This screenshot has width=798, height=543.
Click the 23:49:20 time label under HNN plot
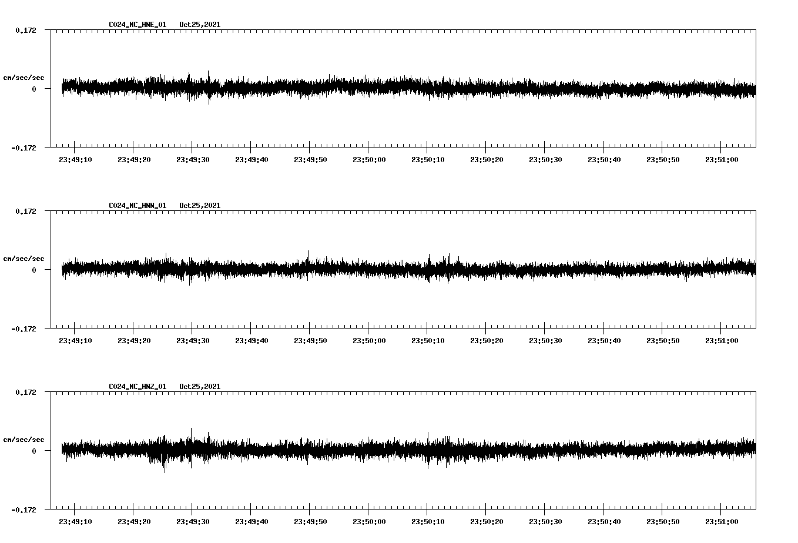[x=133, y=340]
